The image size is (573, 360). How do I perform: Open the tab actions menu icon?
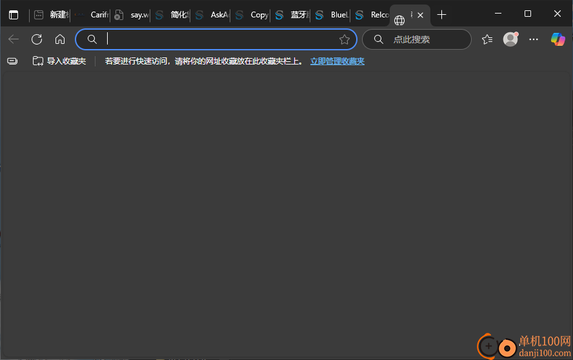[x=14, y=15]
